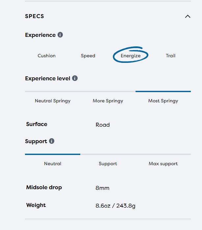
Task: Click blue segment of the Support bar
Action: coord(53,154)
